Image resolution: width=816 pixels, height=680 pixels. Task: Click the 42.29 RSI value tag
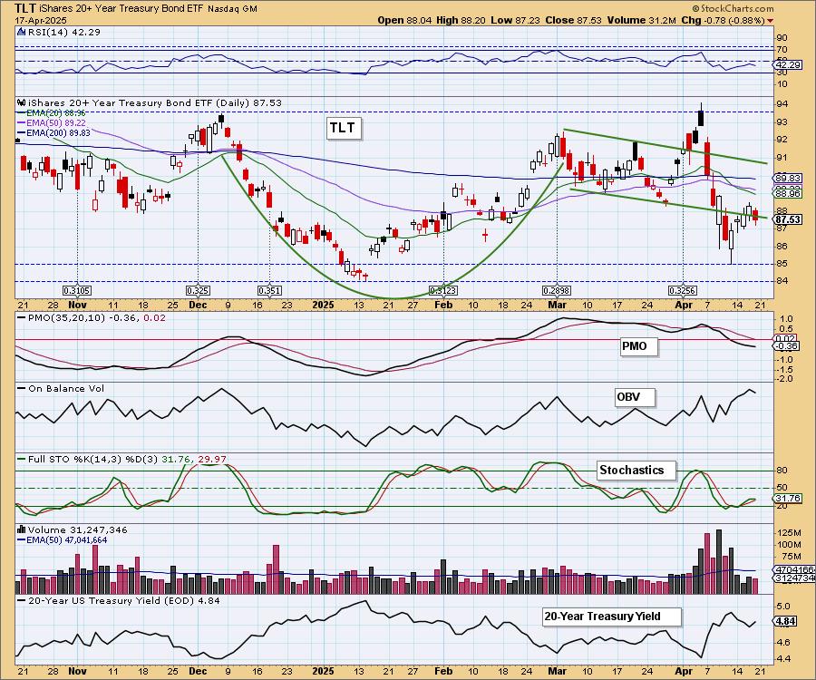(788, 64)
